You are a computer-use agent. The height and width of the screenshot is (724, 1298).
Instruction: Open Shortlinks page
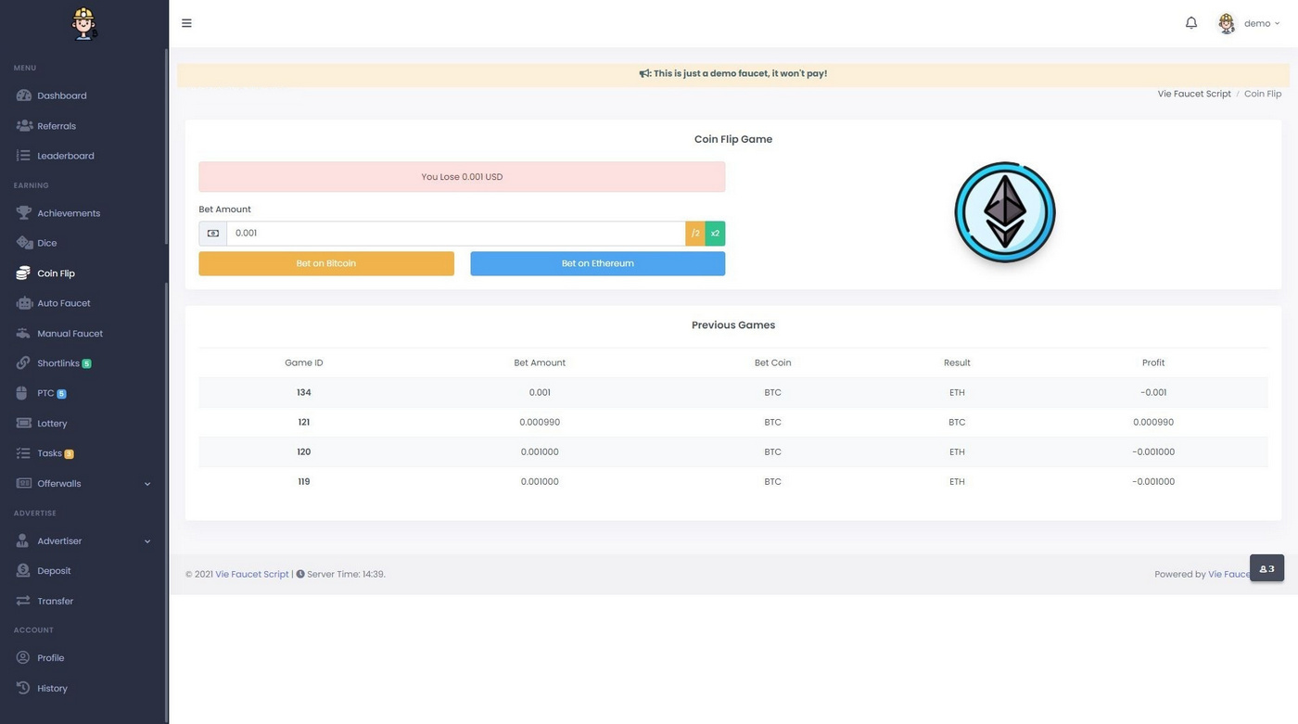58,363
